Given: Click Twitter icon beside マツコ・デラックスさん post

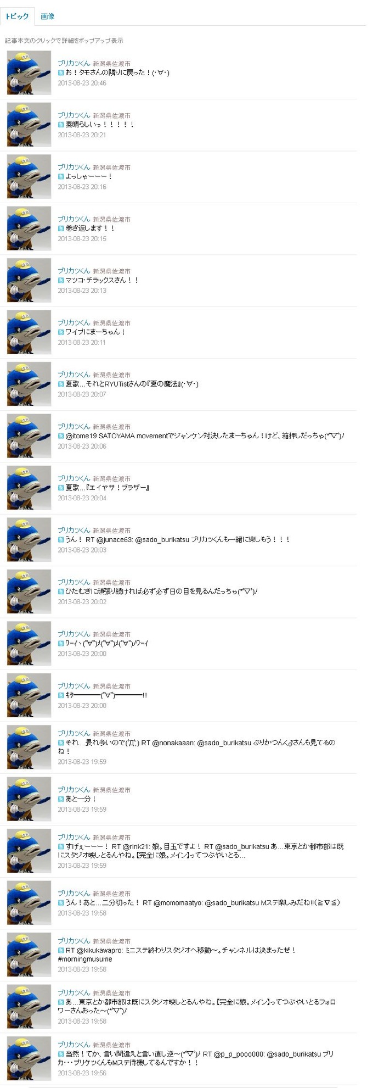Looking at the screenshot, I should tap(61, 280).
